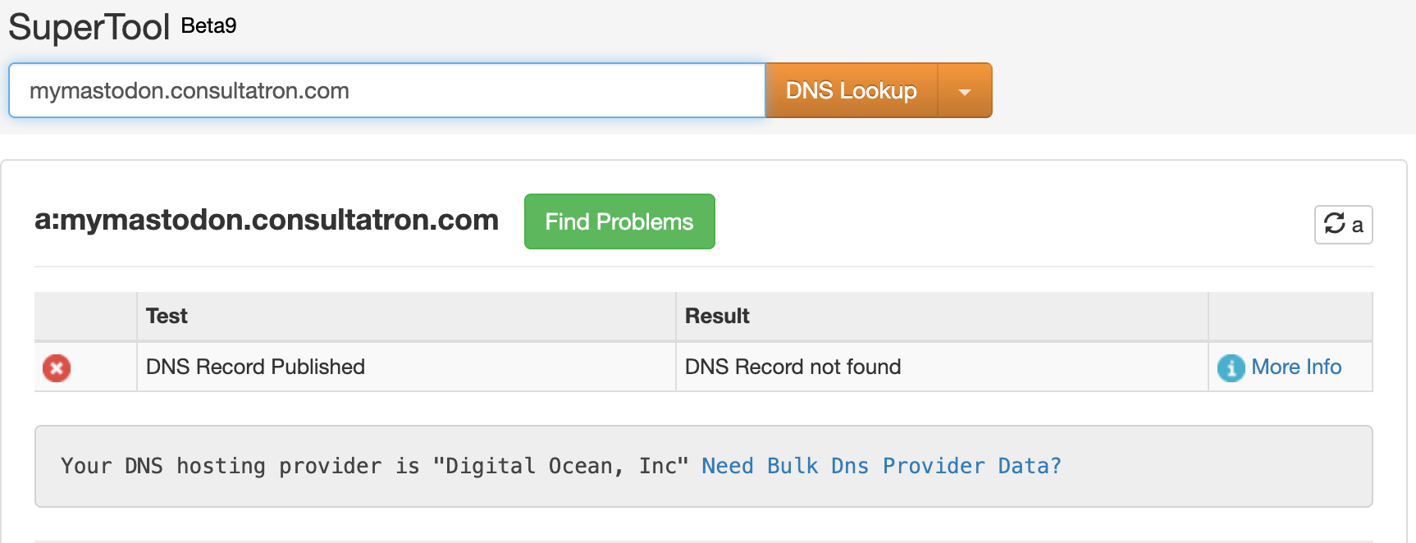Click the refresh arrows icon
The height and width of the screenshot is (543, 1416).
click(x=1335, y=224)
